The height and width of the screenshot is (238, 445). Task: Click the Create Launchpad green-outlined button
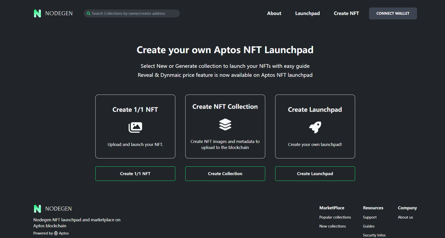click(x=315, y=173)
